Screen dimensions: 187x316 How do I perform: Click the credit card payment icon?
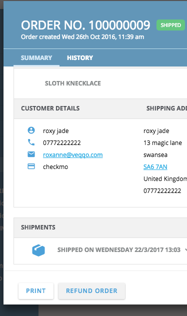[x=31, y=166]
